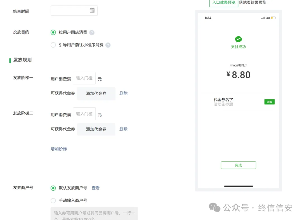Select the 拉用户回店消费 radio option
Viewport: 302px width, 220px height.
(53, 32)
